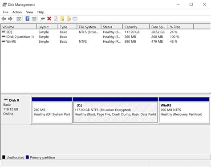Open the Action menu
The width and height of the screenshot is (211, 167).
point(17,12)
